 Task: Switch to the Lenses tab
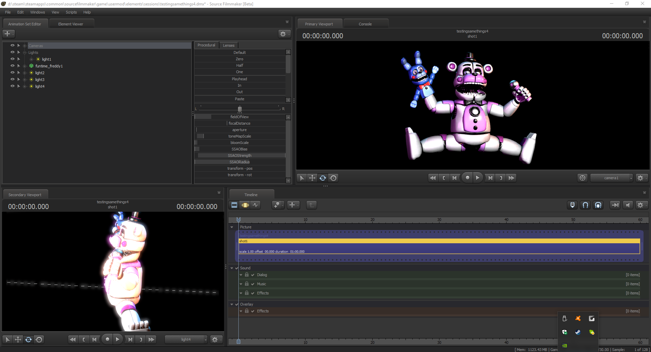tap(229, 45)
